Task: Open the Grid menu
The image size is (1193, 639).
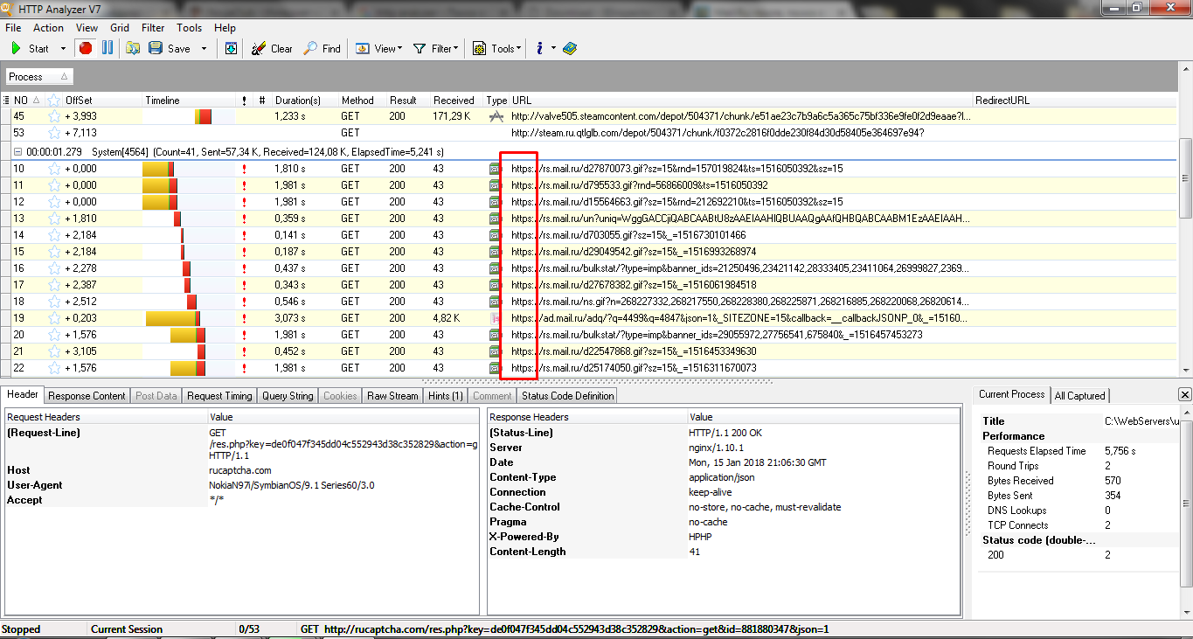Action: pyautogui.click(x=120, y=28)
